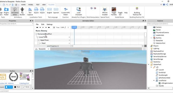Screen dimensions: 173x97
Task: Set test language to Spanish
Action: click(56, 11)
